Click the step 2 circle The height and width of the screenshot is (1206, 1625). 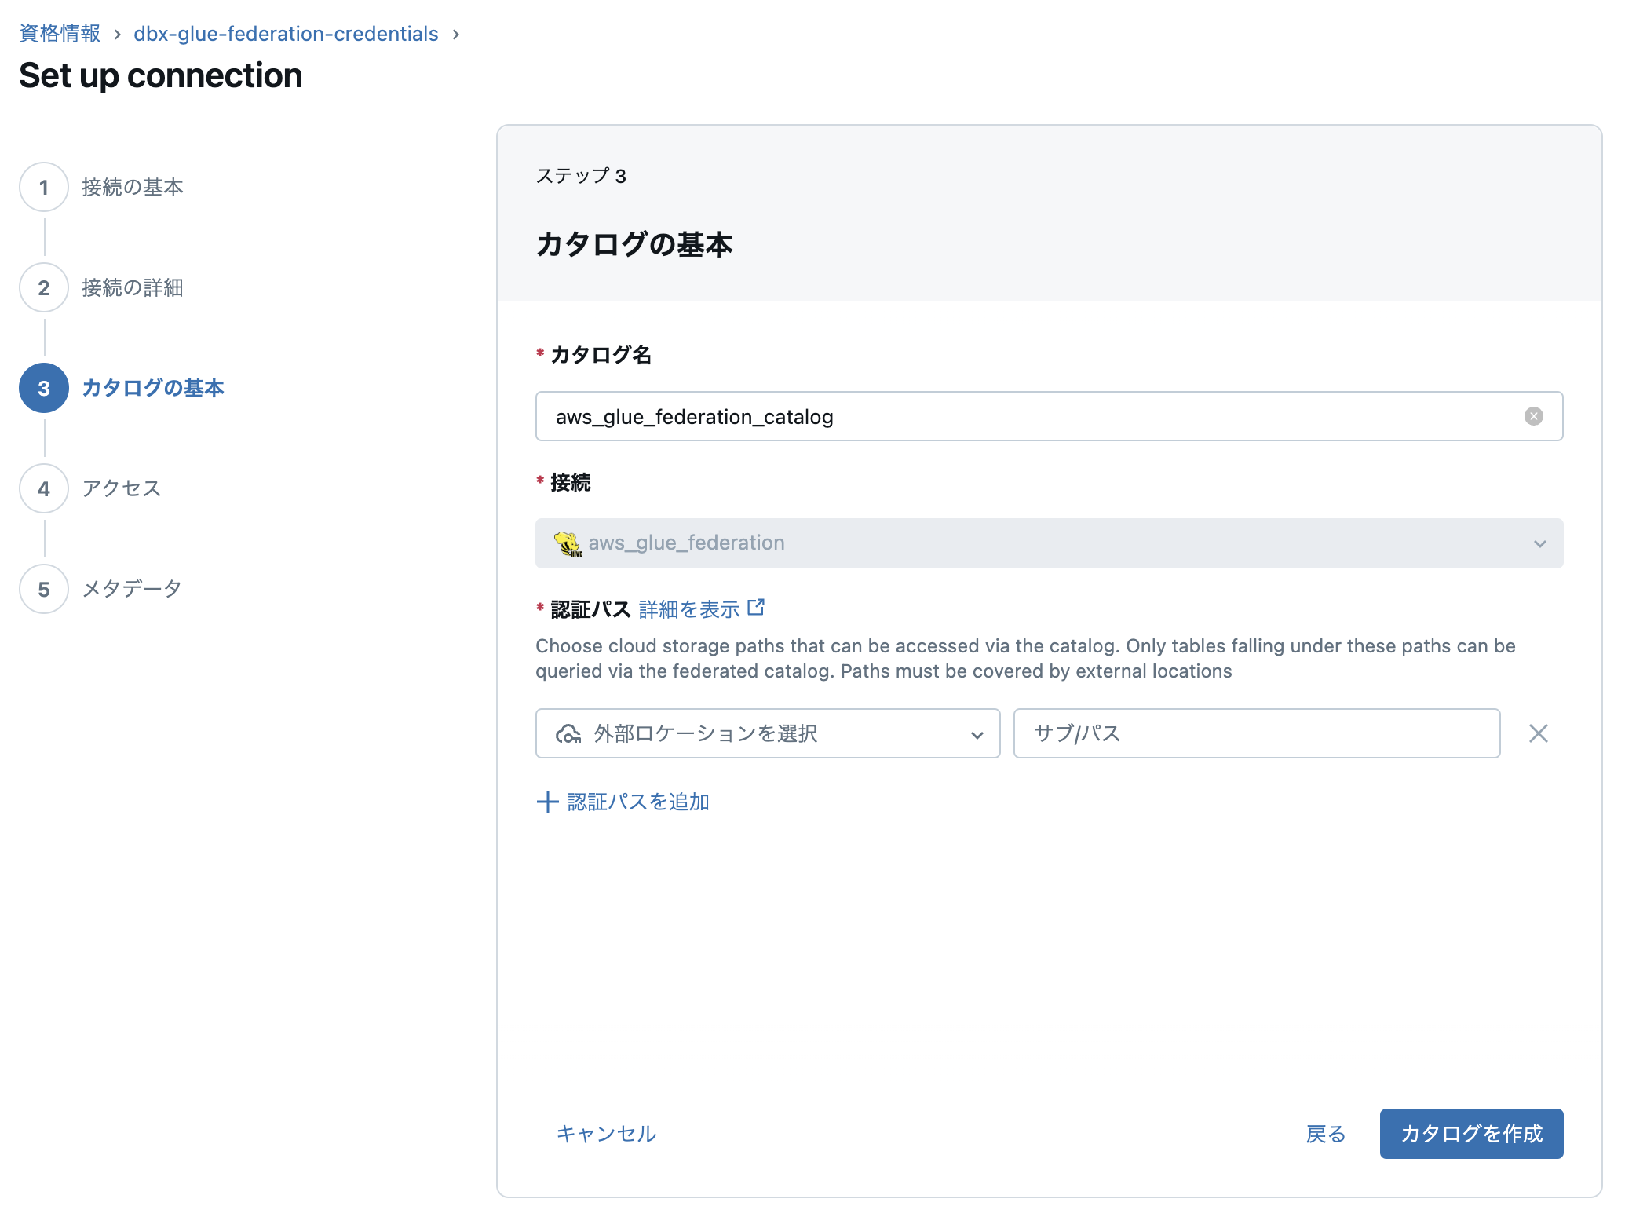point(44,288)
